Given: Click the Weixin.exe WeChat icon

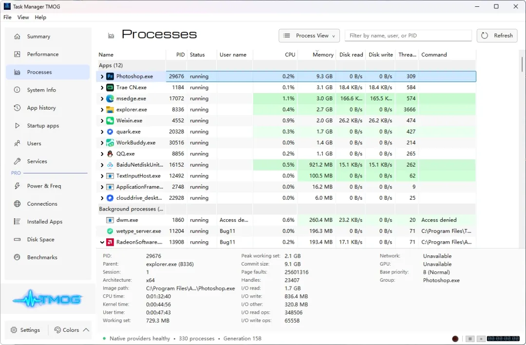Looking at the screenshot, I should pyautogui.click(x=110, y=120).
